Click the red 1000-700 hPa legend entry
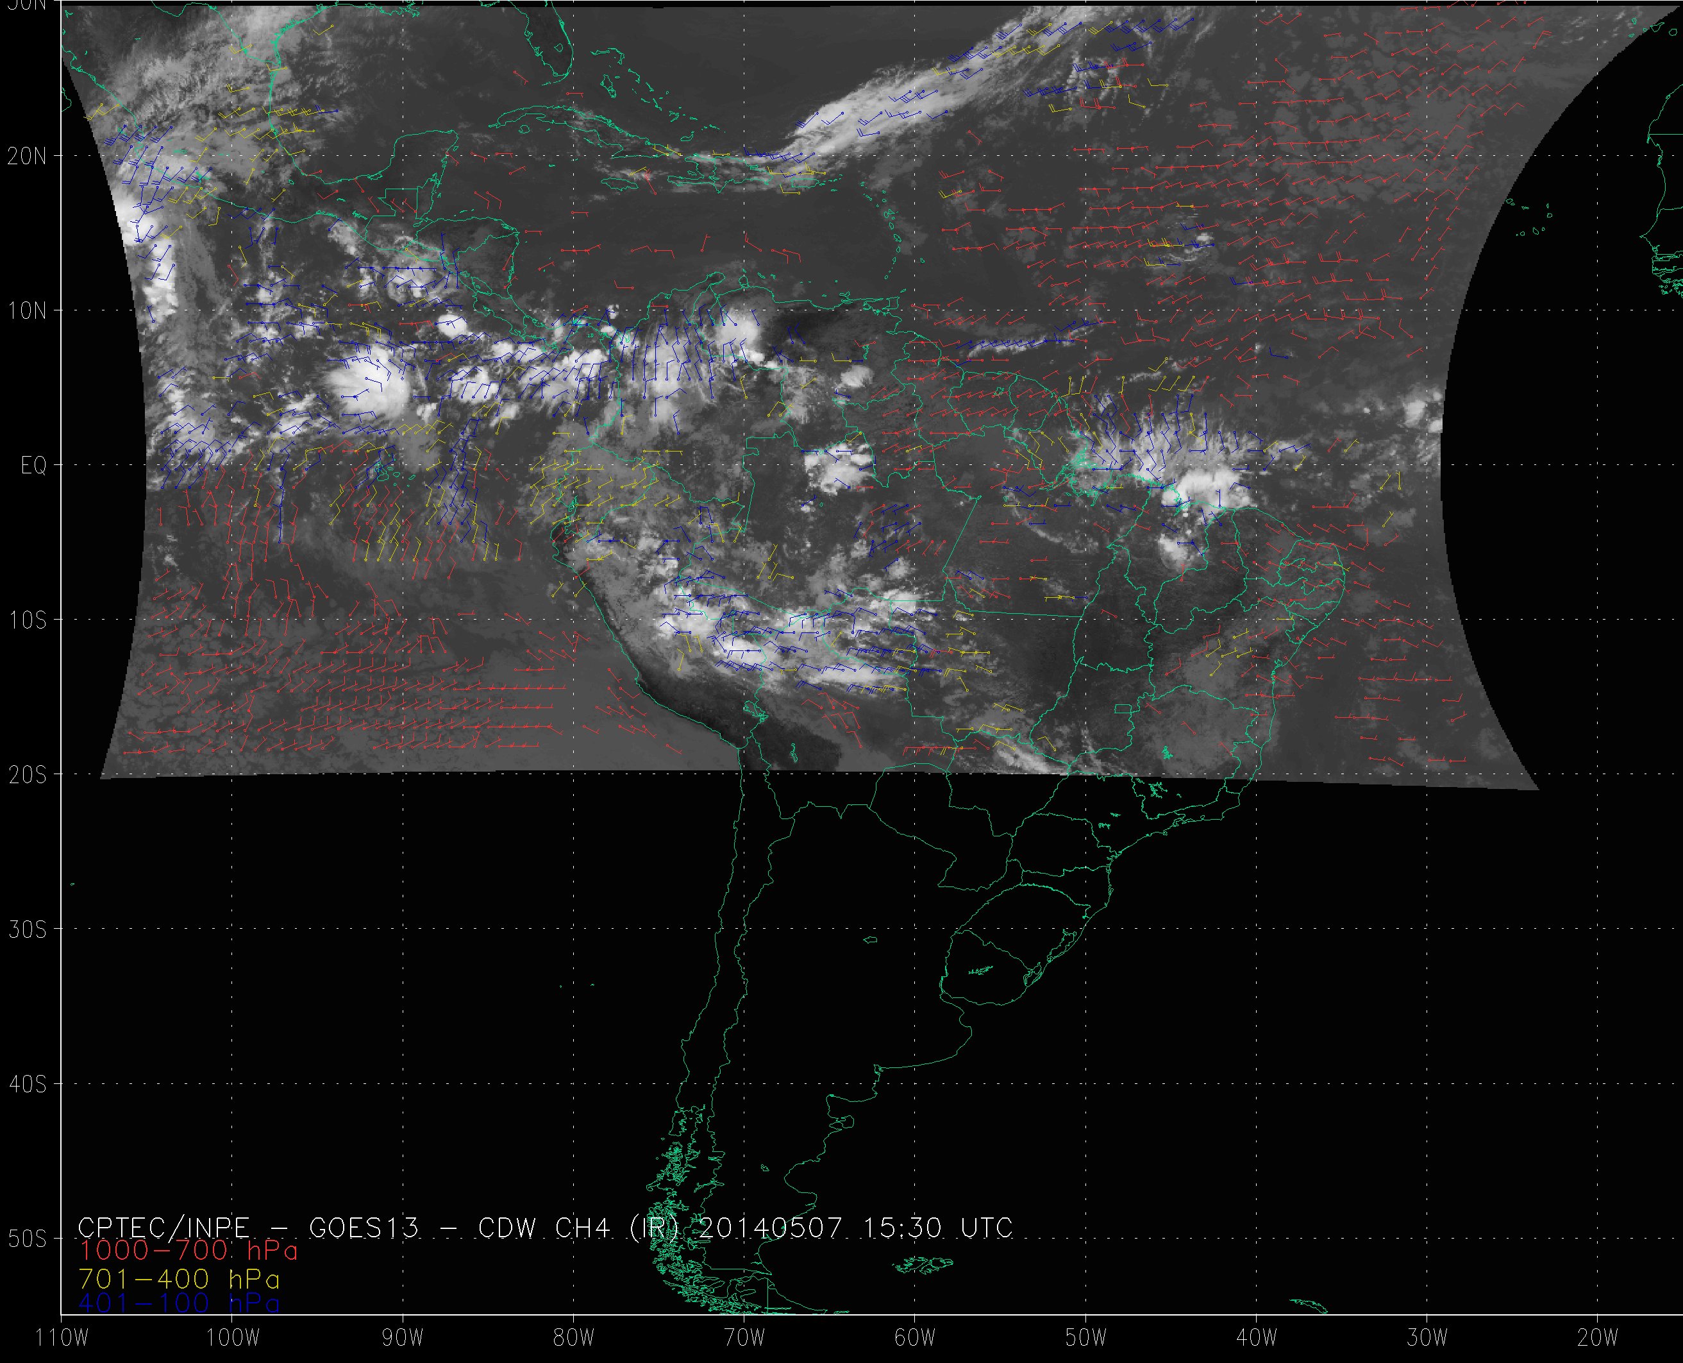Viewport: 1683px width, 1363px height. [x=188, y=1250]
